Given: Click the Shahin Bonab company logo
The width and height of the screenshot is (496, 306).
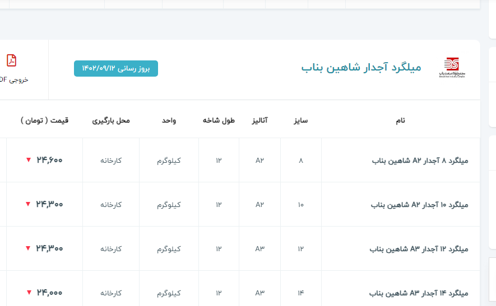Looking at the screenshot, I should click(451, 68).
